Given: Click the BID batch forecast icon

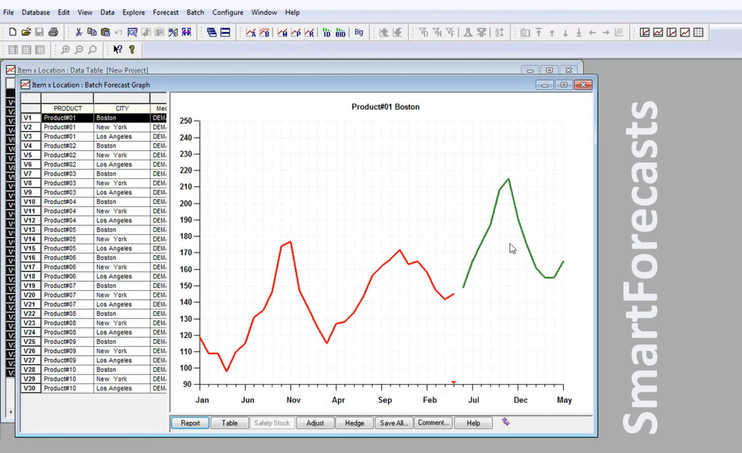Looking at the screenshot, I should tap(340, 32).
